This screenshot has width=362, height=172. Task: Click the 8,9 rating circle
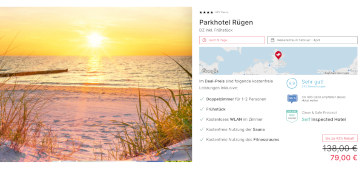(292, 83)
